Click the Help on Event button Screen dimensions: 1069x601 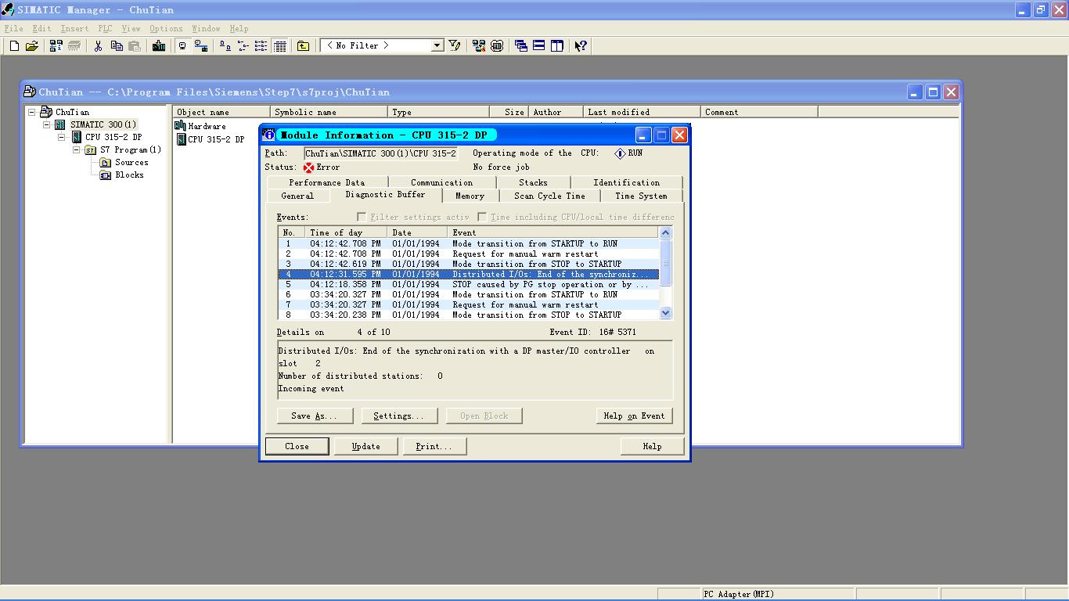(633, 416)
